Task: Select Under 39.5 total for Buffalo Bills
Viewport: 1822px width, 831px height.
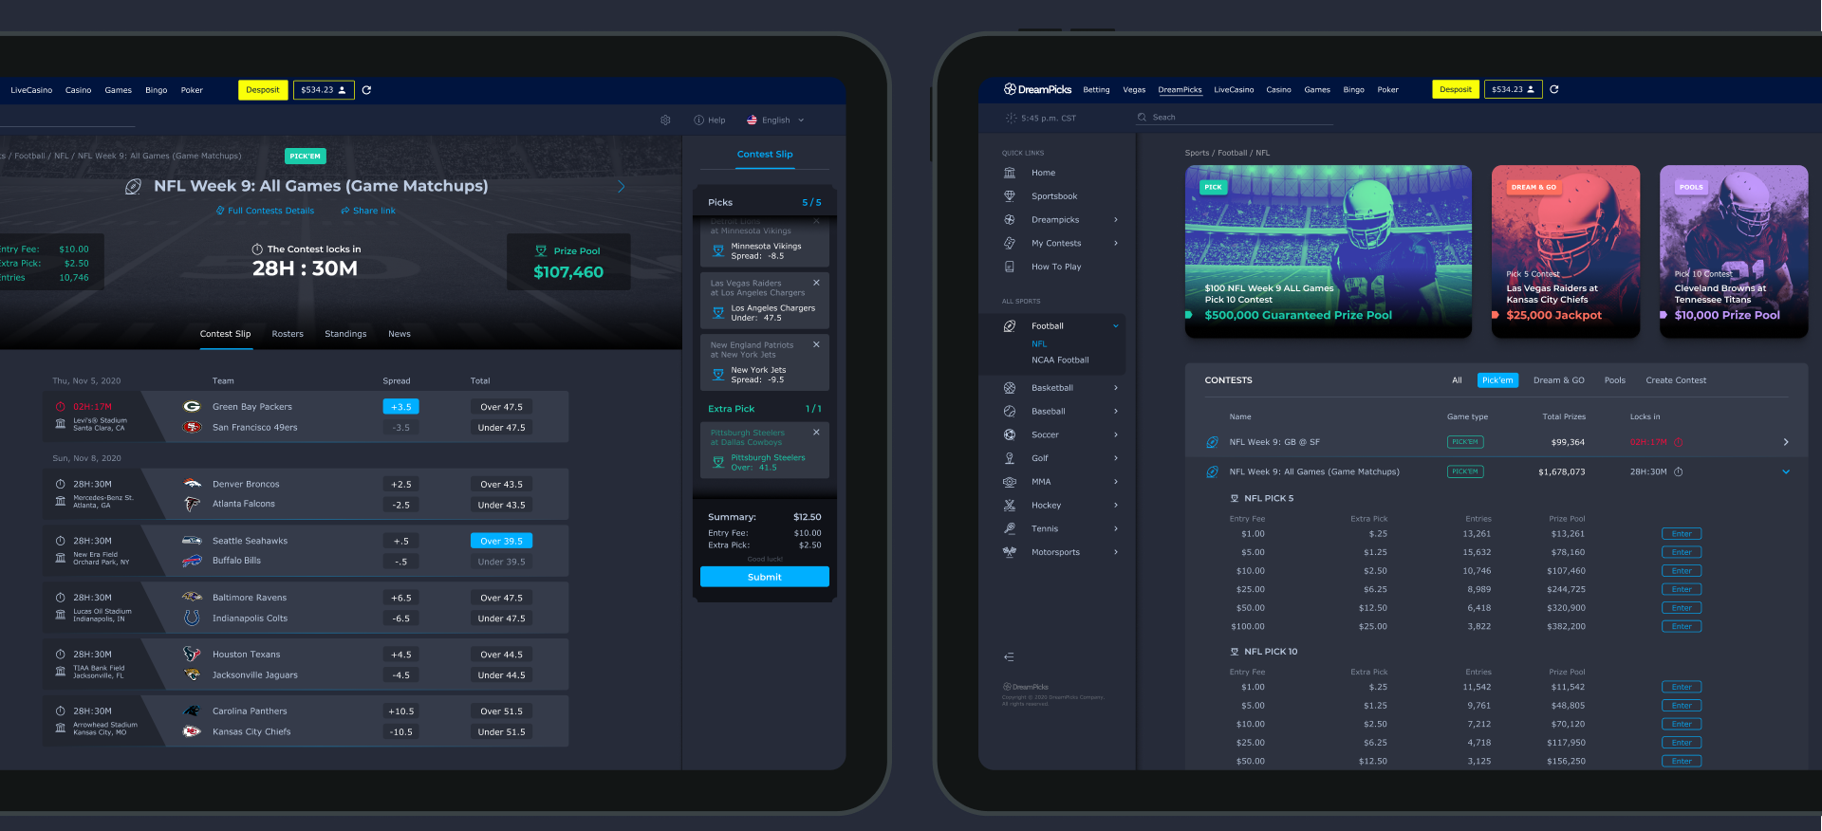Action: 501,562
